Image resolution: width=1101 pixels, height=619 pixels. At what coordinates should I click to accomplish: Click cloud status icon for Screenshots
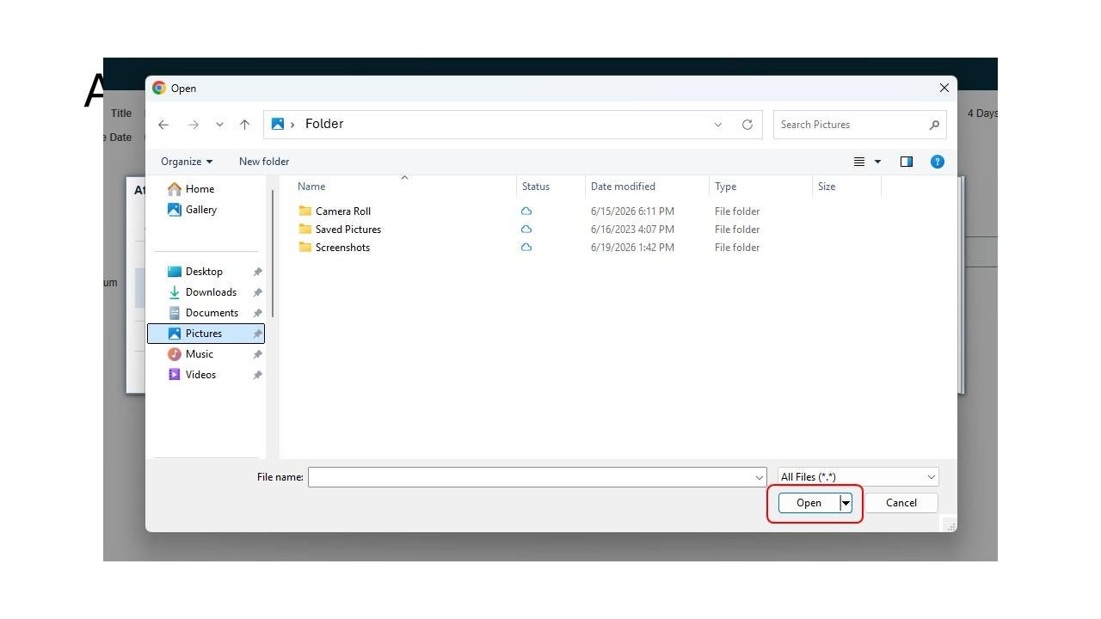[x=526, y=247]
